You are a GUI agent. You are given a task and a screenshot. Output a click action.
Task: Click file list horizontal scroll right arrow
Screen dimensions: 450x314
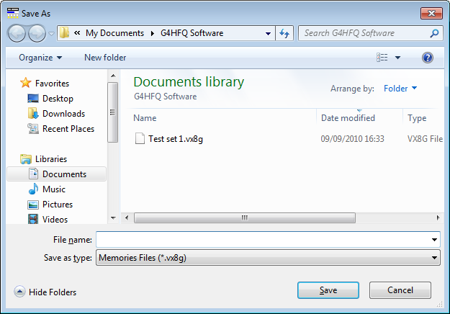point(438,217)
